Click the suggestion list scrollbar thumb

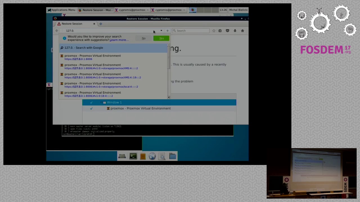coord(169,58)
